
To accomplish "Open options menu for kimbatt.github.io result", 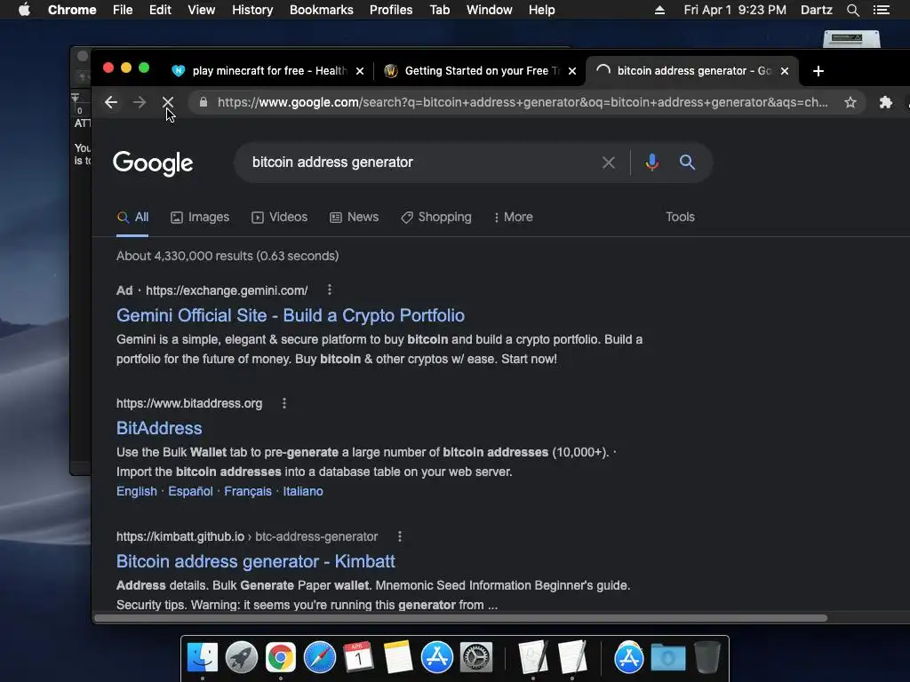I will point(400,536).
